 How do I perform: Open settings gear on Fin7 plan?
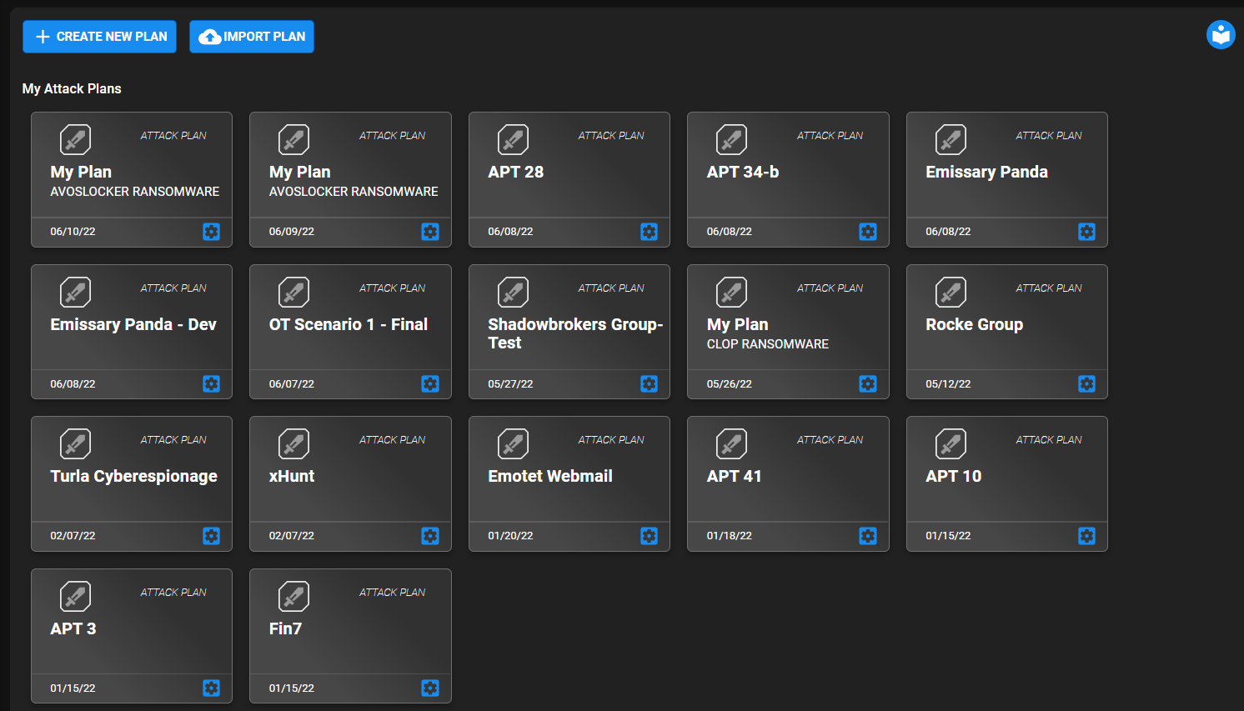click(429, 688)
